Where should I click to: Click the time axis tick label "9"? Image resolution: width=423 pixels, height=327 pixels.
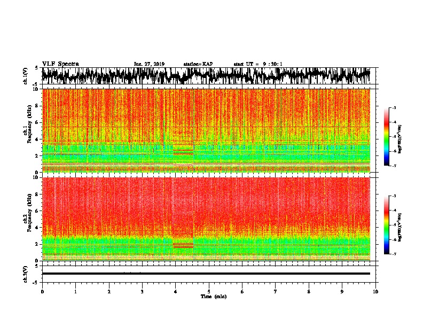pos(342,292)
